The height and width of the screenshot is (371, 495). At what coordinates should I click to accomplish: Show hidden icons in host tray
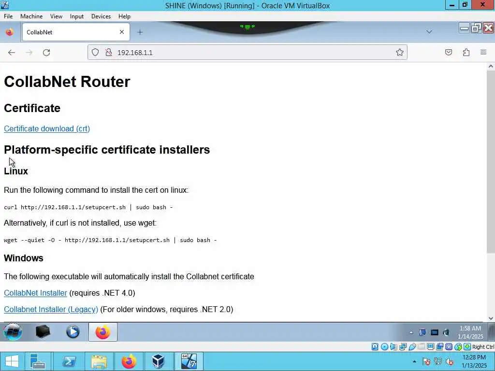pos(414,361)
